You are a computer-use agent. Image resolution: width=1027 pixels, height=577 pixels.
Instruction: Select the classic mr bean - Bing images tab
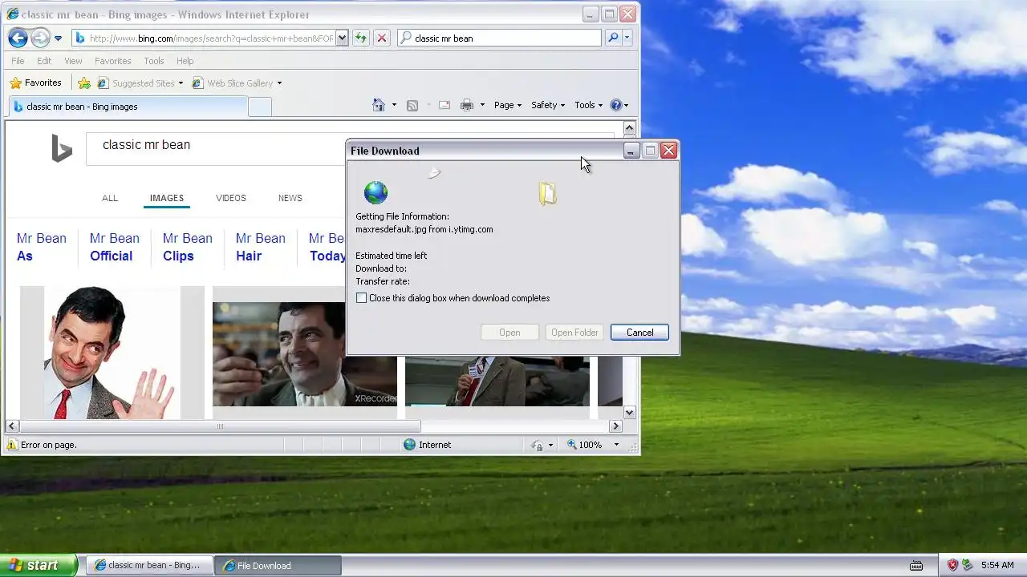pos(128,107)
